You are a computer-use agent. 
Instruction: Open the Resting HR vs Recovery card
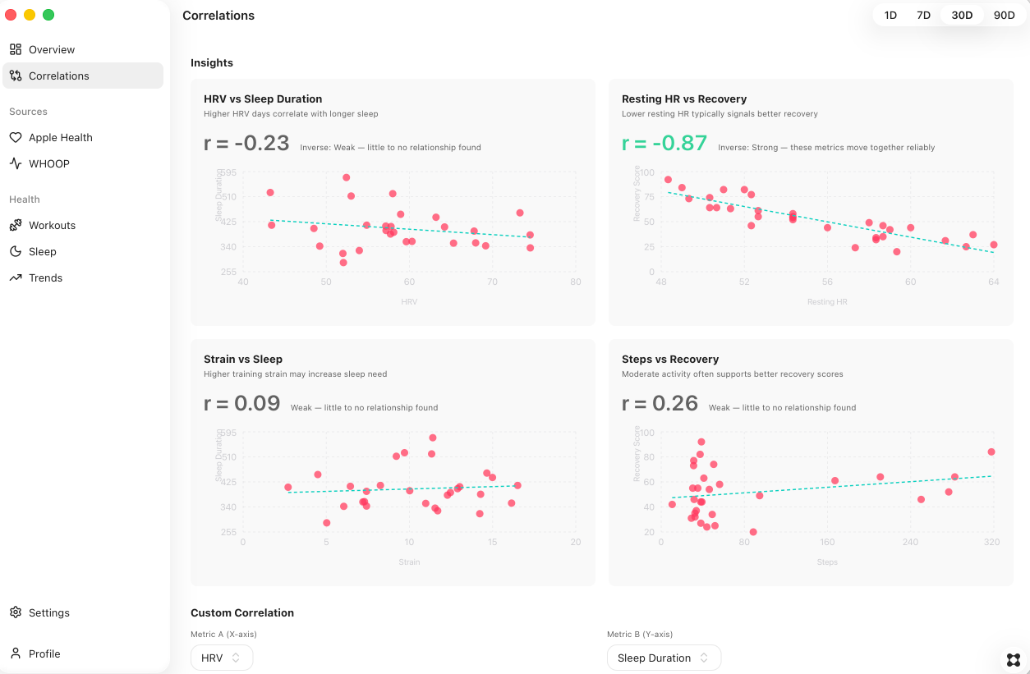pyautogui.click(x=810, y=202)
